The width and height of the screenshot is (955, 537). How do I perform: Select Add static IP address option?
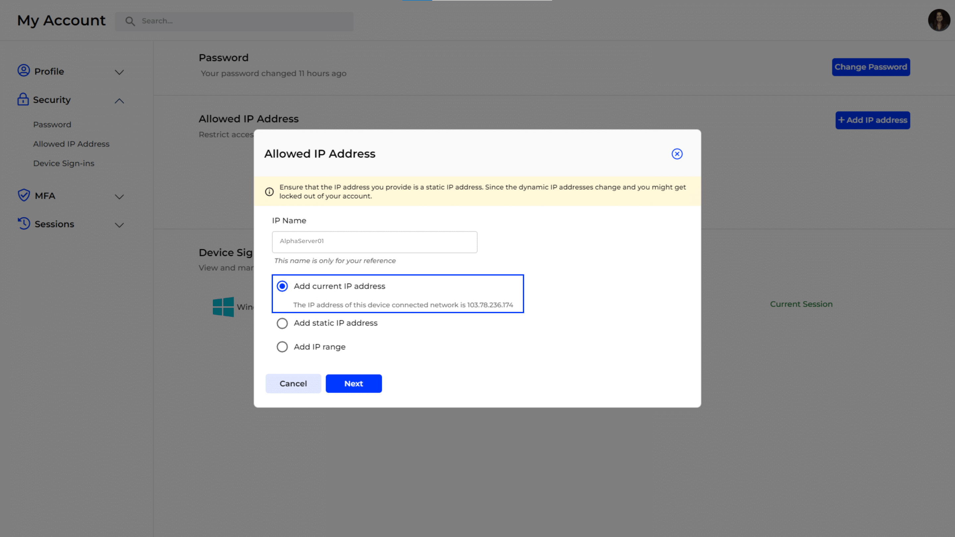pos(282,323)
